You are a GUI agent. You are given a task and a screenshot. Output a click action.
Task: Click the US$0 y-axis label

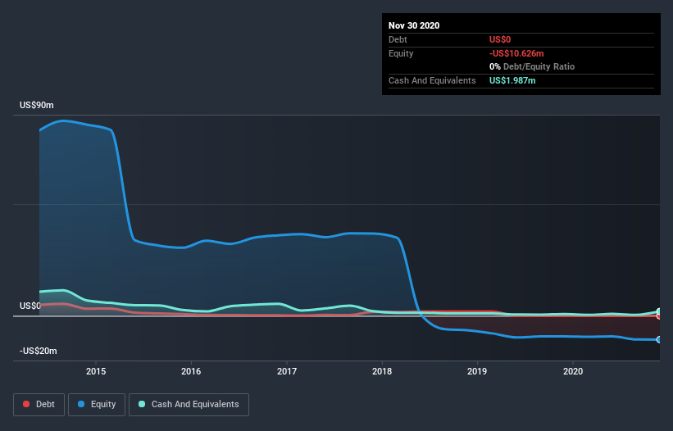pyautogui.click(x=30, y=306)
